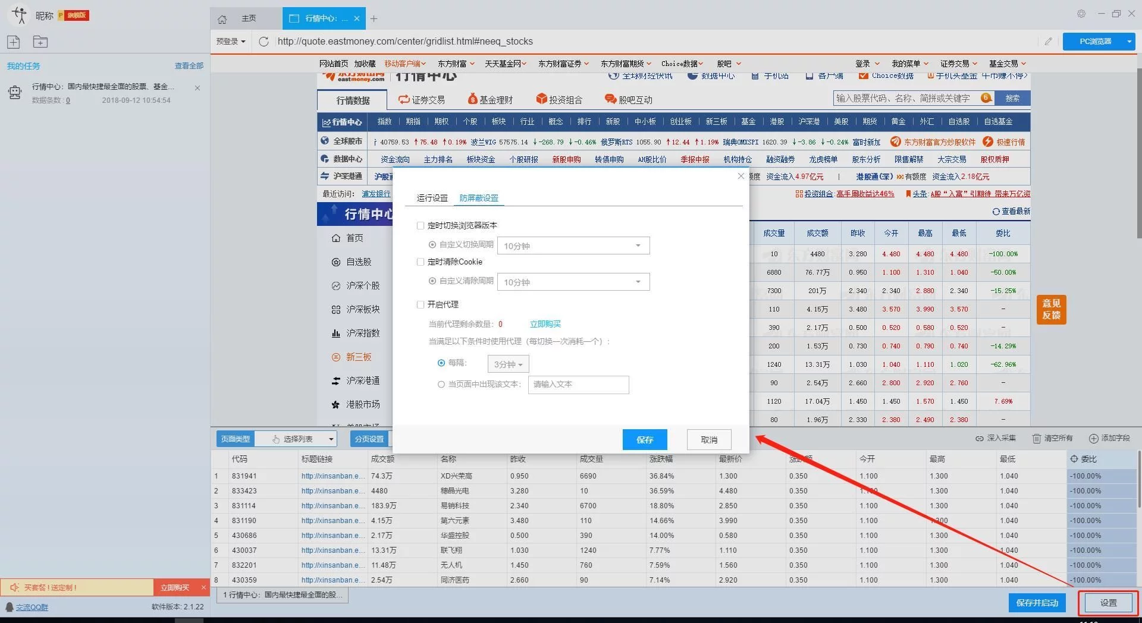The height and width of the screenshot is (623, 1142).
Task: Click the robot task icon in task list
Action: [15, 92]
